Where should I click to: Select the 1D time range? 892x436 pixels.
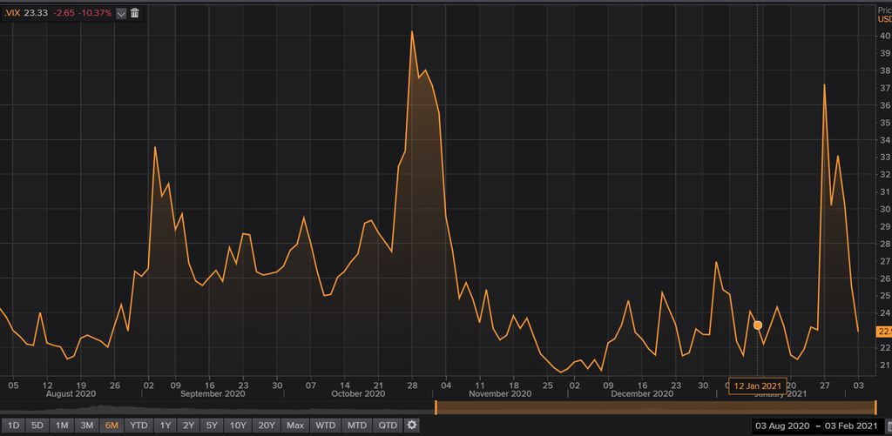tap(14, 426)
